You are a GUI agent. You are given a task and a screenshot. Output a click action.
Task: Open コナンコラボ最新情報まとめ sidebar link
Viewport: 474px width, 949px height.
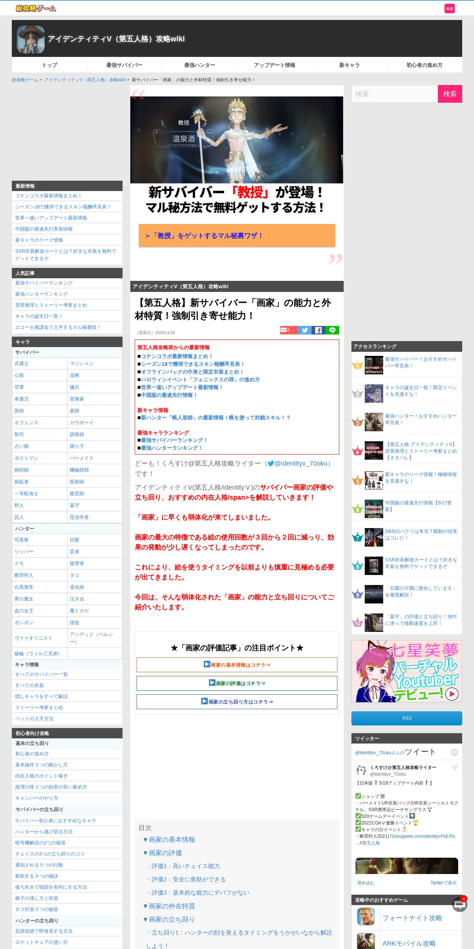(48, 196)
